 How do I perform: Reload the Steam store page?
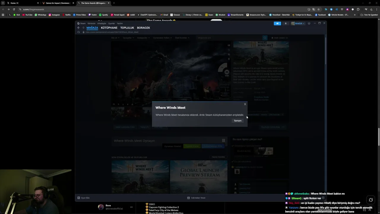79,32
